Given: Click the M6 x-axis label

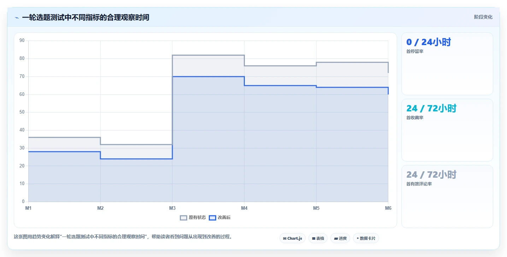Looking at the screenshot, I should [388, 208].
